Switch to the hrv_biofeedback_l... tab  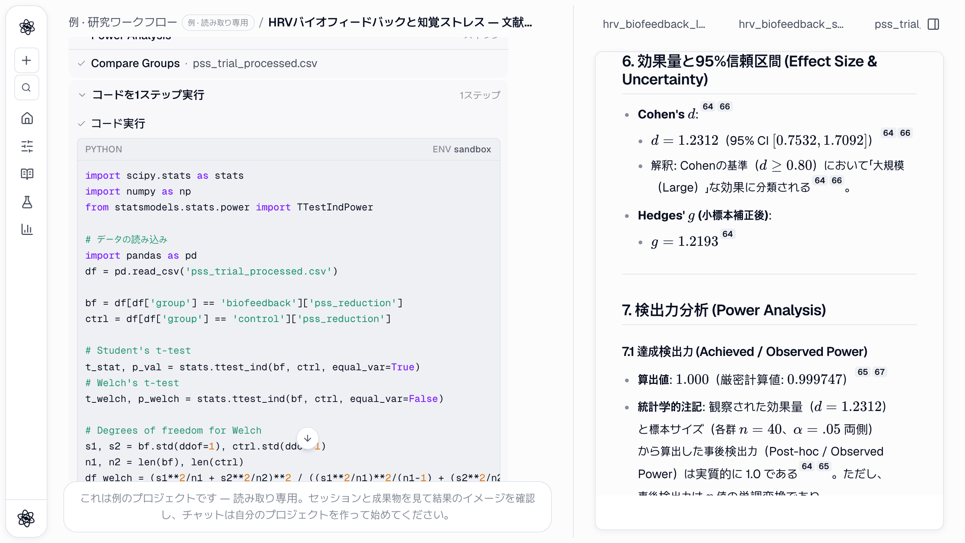tap(654, 24)
